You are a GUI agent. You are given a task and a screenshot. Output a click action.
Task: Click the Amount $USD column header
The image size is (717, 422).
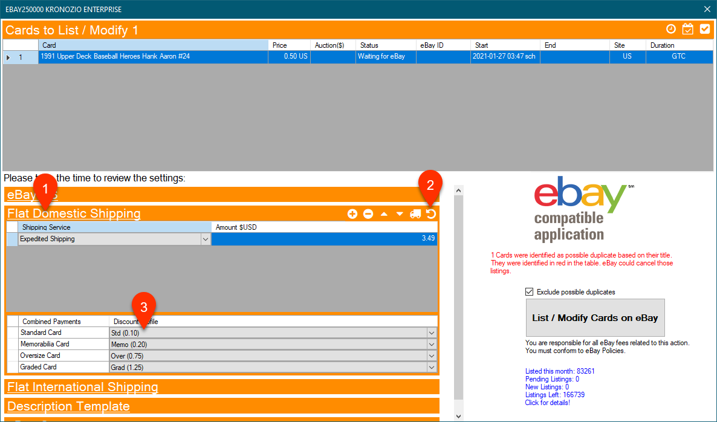click(324, 227)
